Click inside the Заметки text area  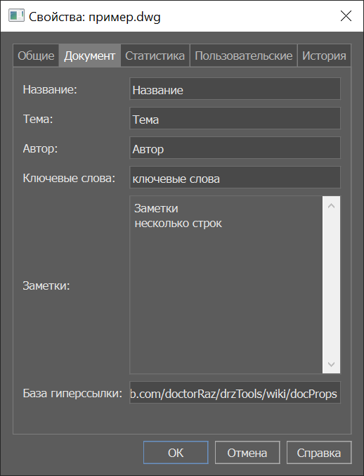click(226, 285)
